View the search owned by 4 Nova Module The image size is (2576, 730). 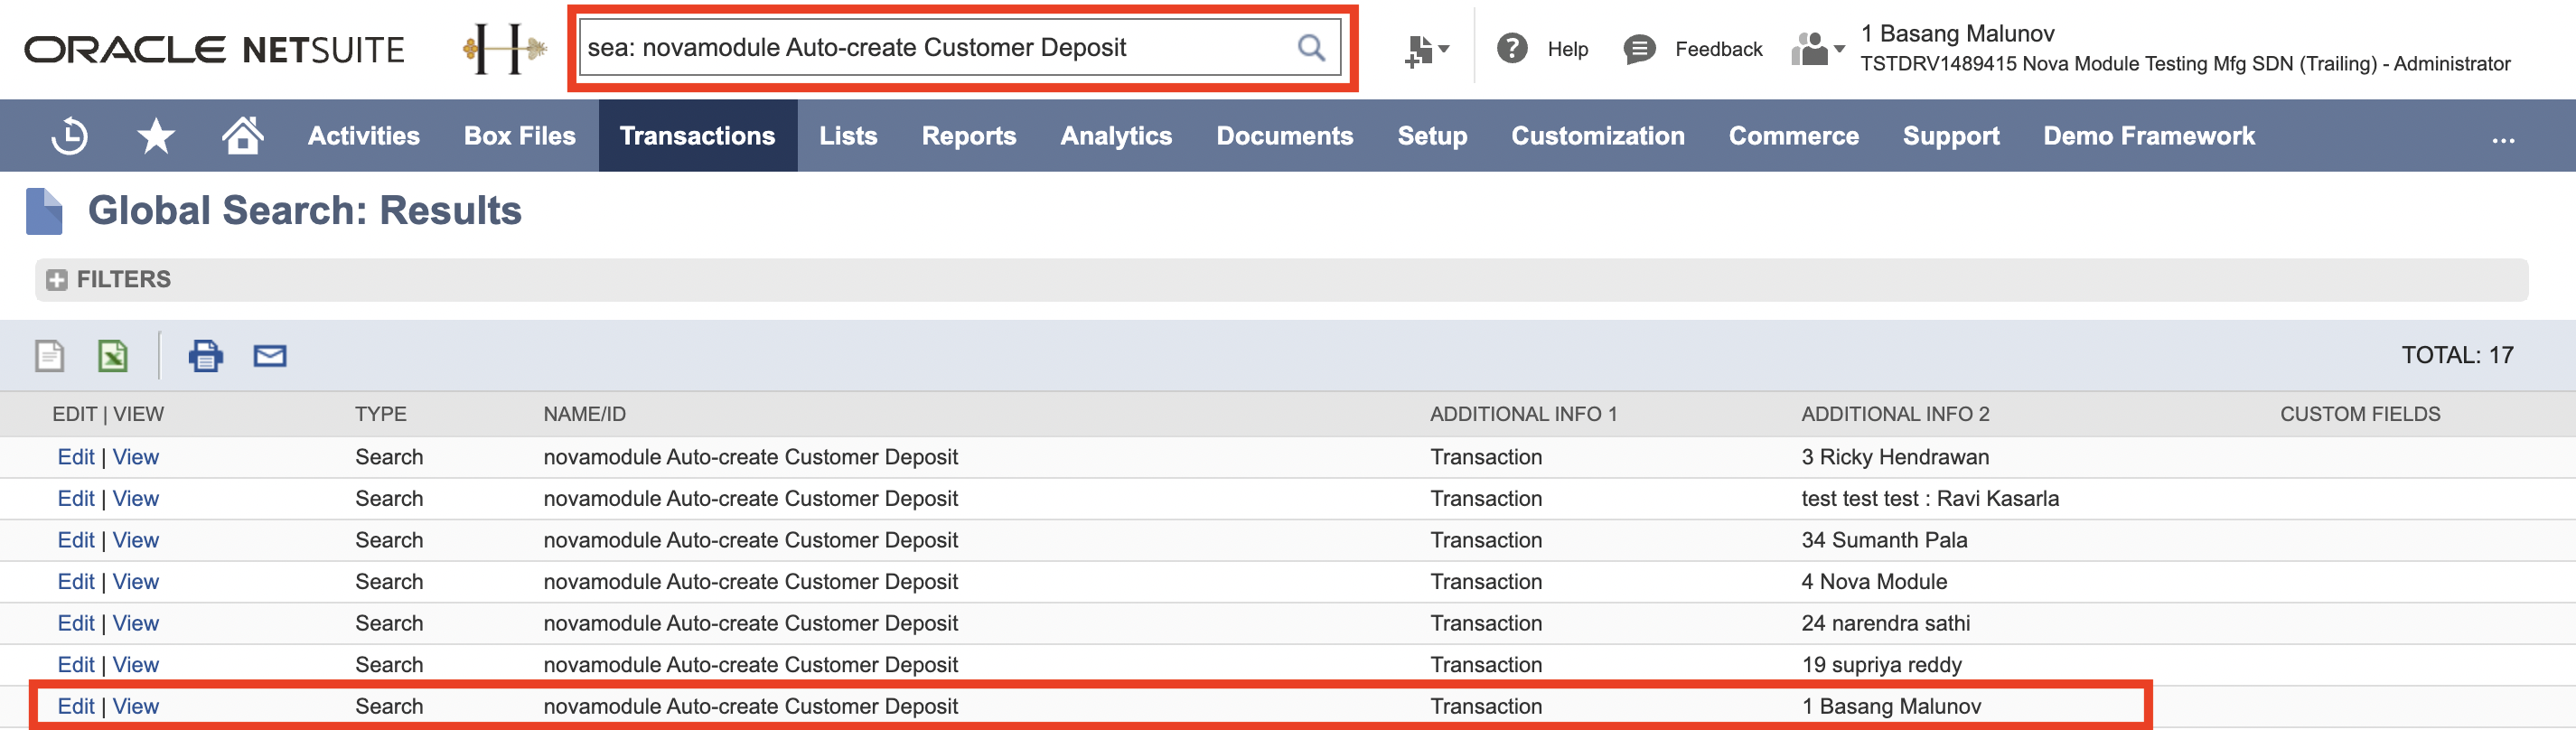[136, 582]
